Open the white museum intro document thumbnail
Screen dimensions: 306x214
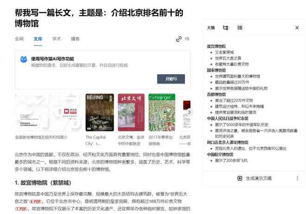[48, 112]
